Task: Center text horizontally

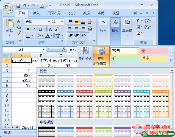Action: tap(77, 29)
